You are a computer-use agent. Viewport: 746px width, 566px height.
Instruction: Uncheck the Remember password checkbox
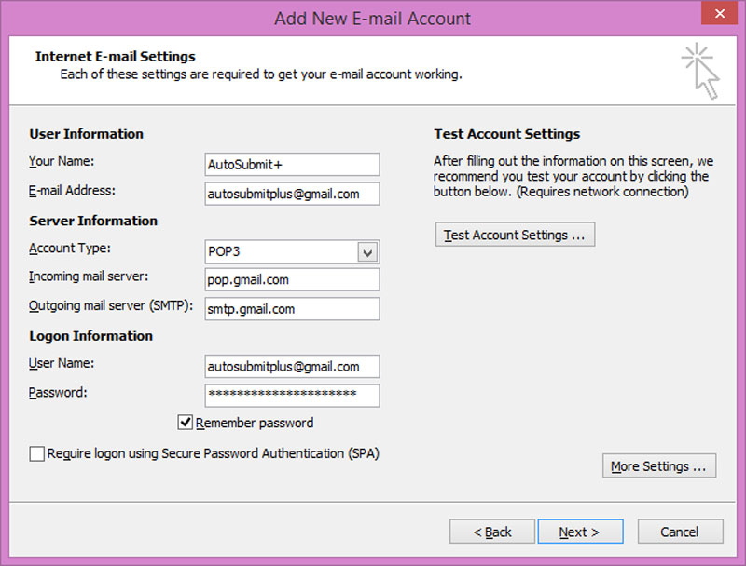185,422
